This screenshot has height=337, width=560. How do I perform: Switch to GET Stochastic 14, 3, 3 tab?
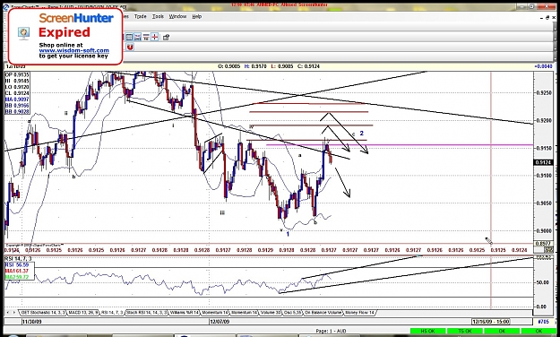point(43,312)
